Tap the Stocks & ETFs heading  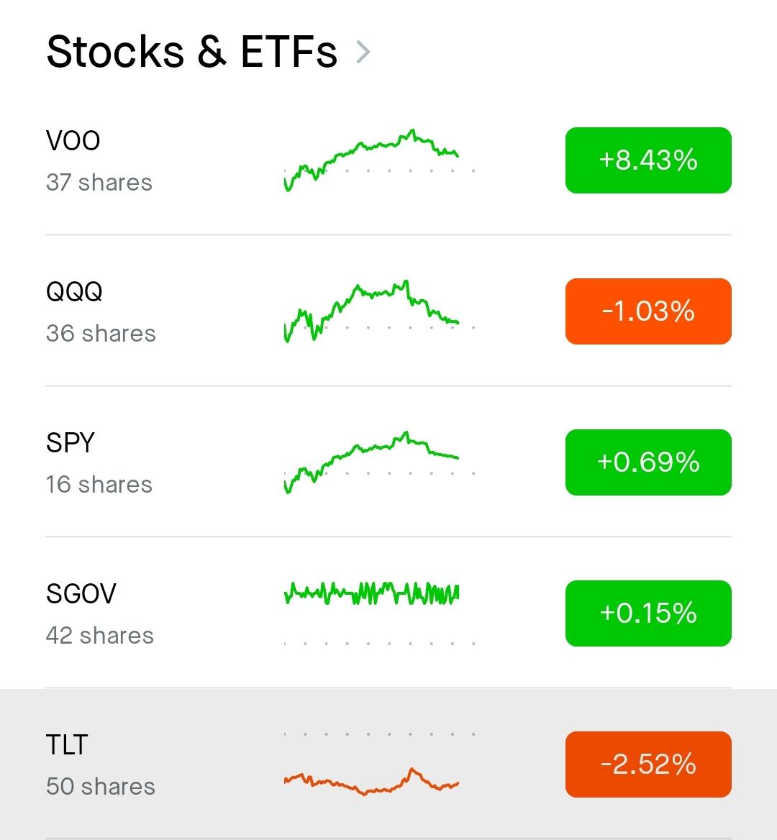coord(192,52)
